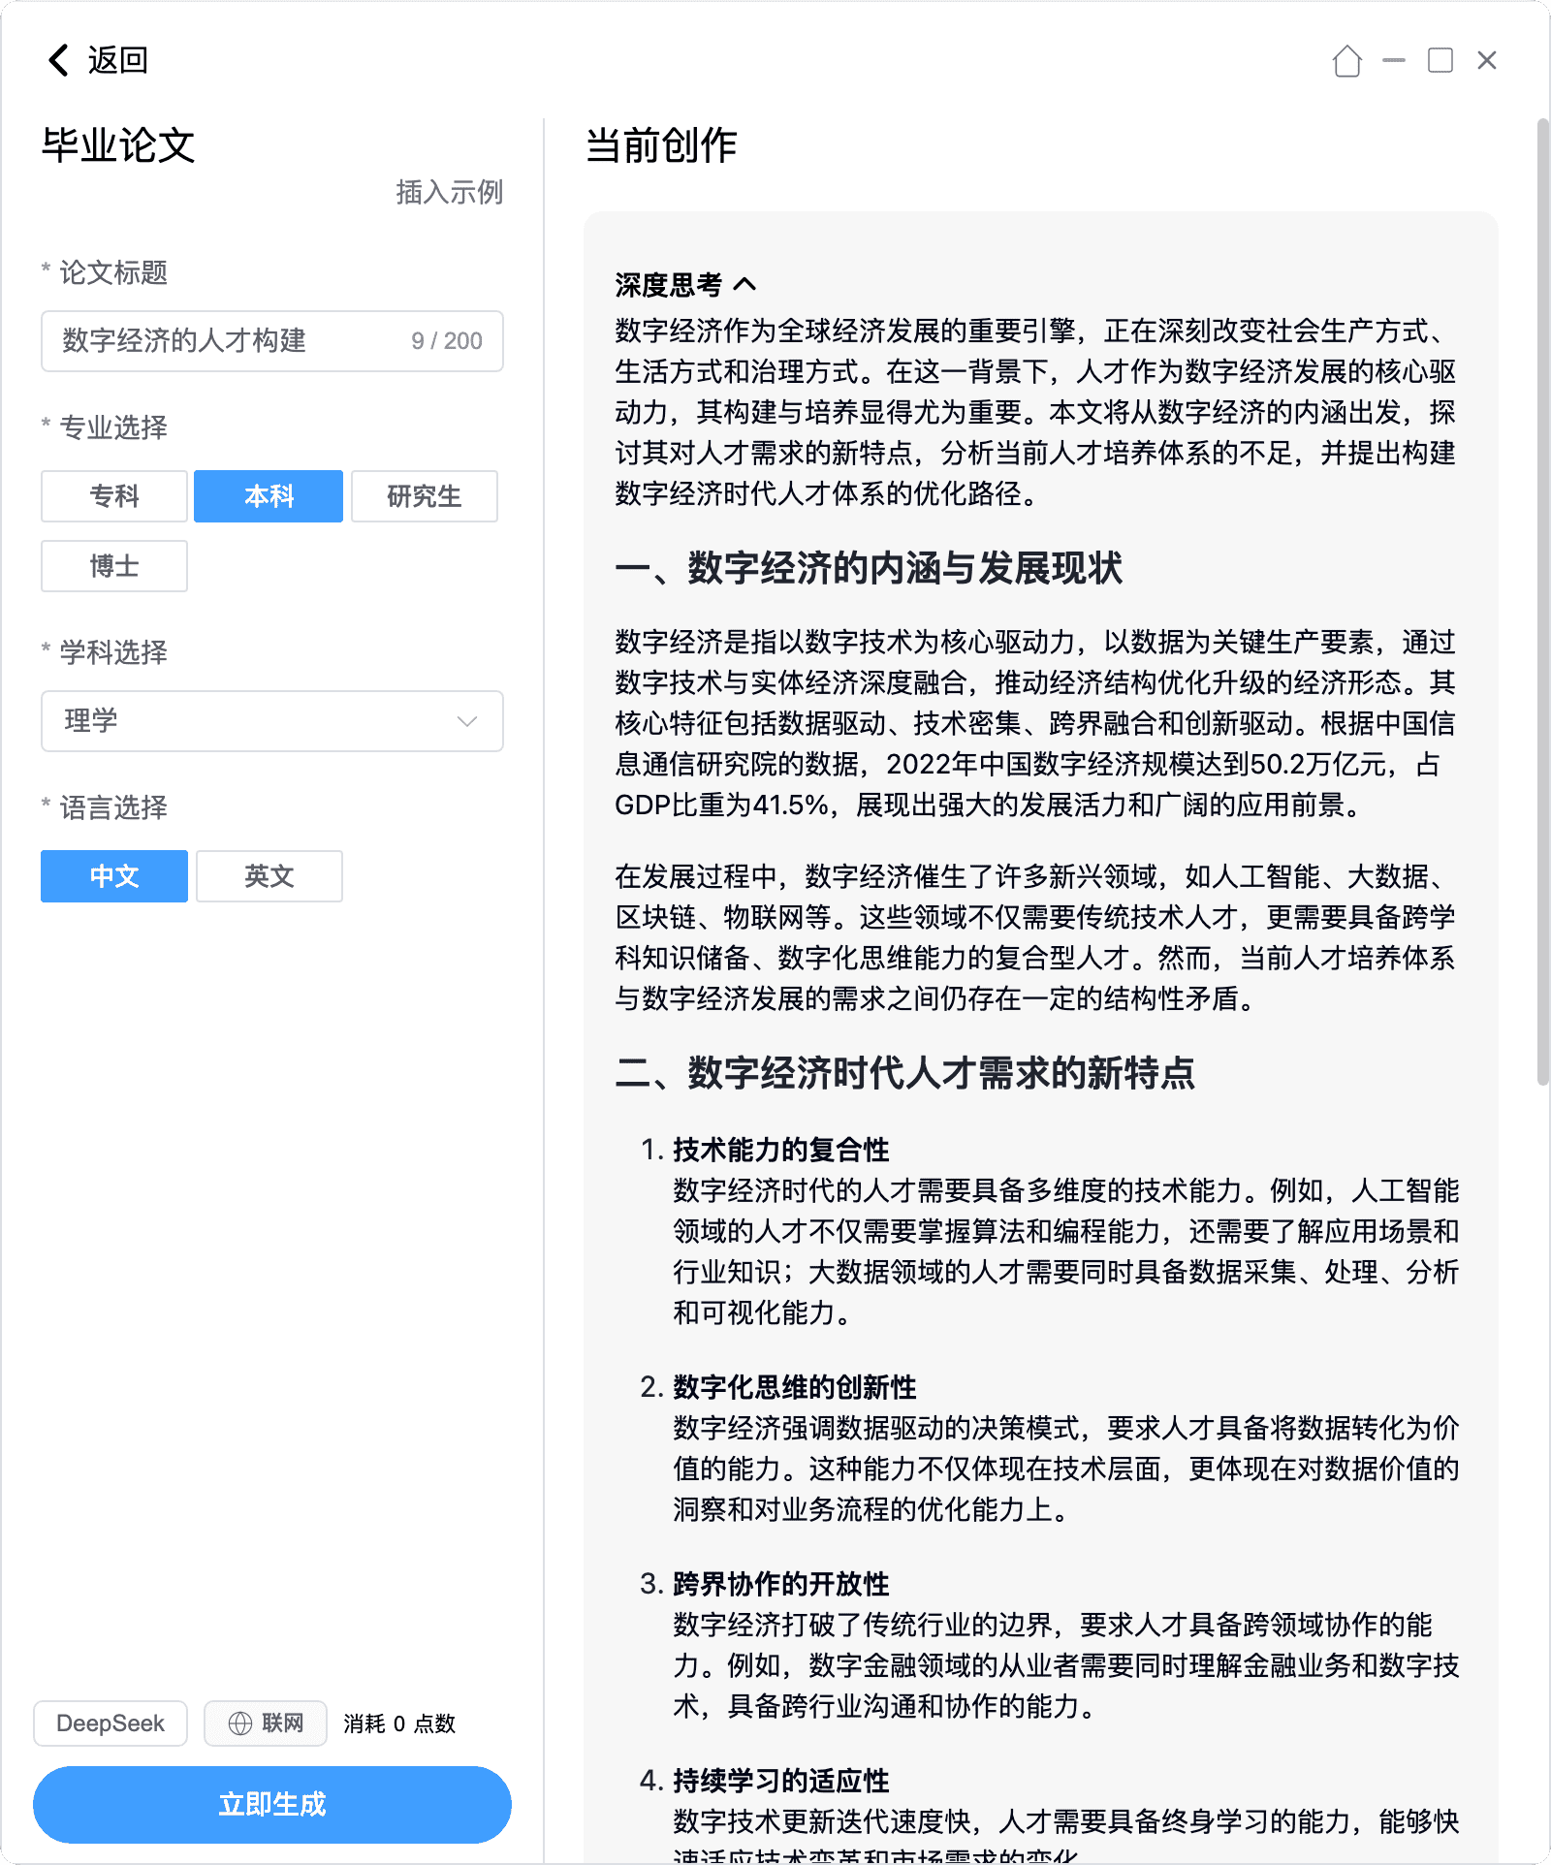Select 博士 education level
Screen dimensions: 1551x1865
(114, 566)
